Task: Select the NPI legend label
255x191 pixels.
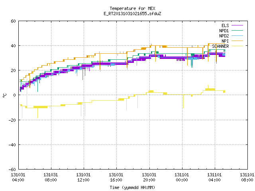Action: click(225, 41)
